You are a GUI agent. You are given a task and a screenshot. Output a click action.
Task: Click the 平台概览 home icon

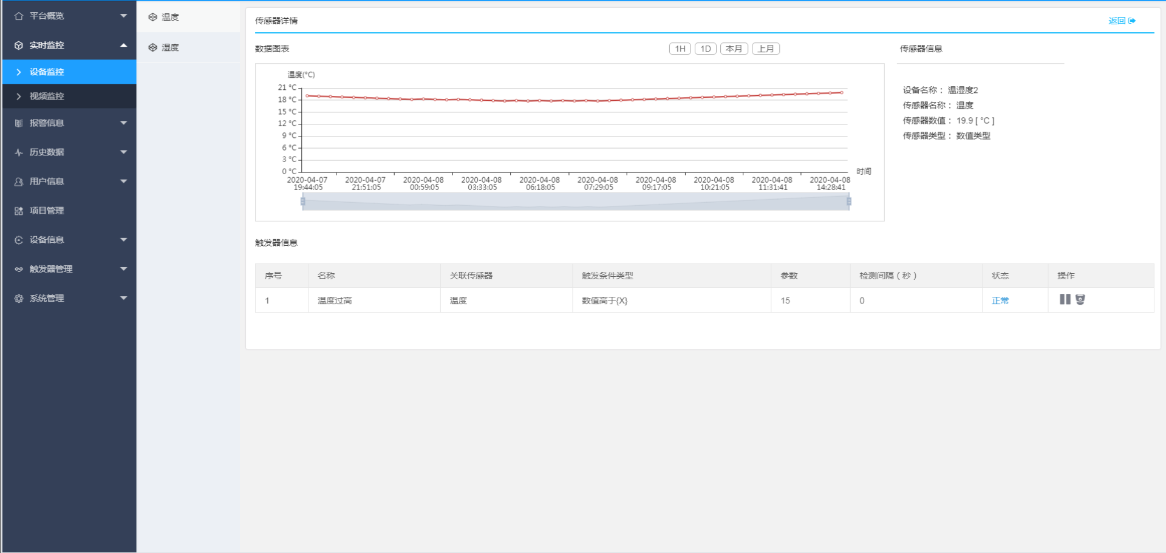(19, 16)
